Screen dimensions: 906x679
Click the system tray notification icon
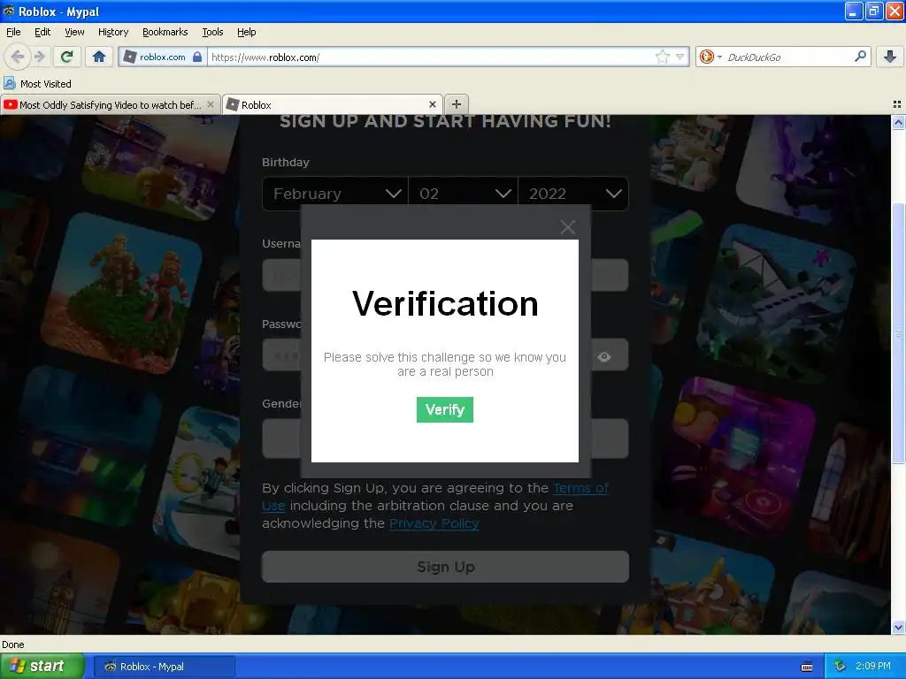point(840,666)
